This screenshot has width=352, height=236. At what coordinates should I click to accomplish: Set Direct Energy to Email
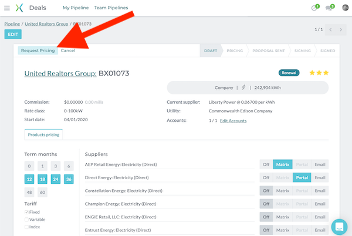pos(320,177)
